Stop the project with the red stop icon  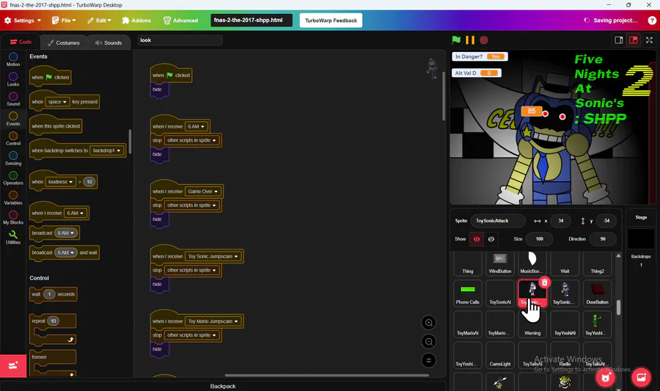click(484, 40)
